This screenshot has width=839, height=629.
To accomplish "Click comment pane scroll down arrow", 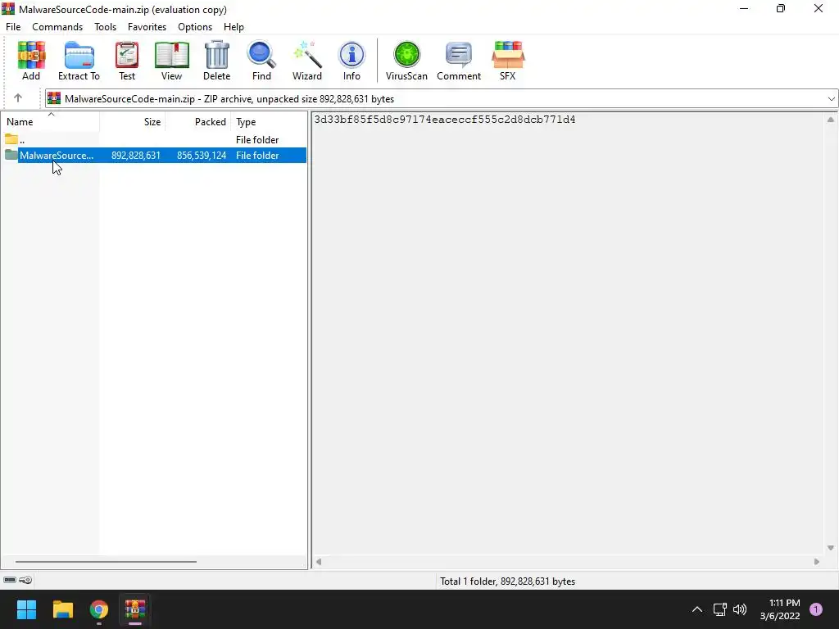I will (x=831, y=548).
